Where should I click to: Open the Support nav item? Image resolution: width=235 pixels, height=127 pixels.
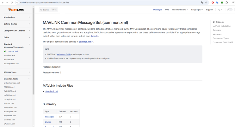pos(209,10)
